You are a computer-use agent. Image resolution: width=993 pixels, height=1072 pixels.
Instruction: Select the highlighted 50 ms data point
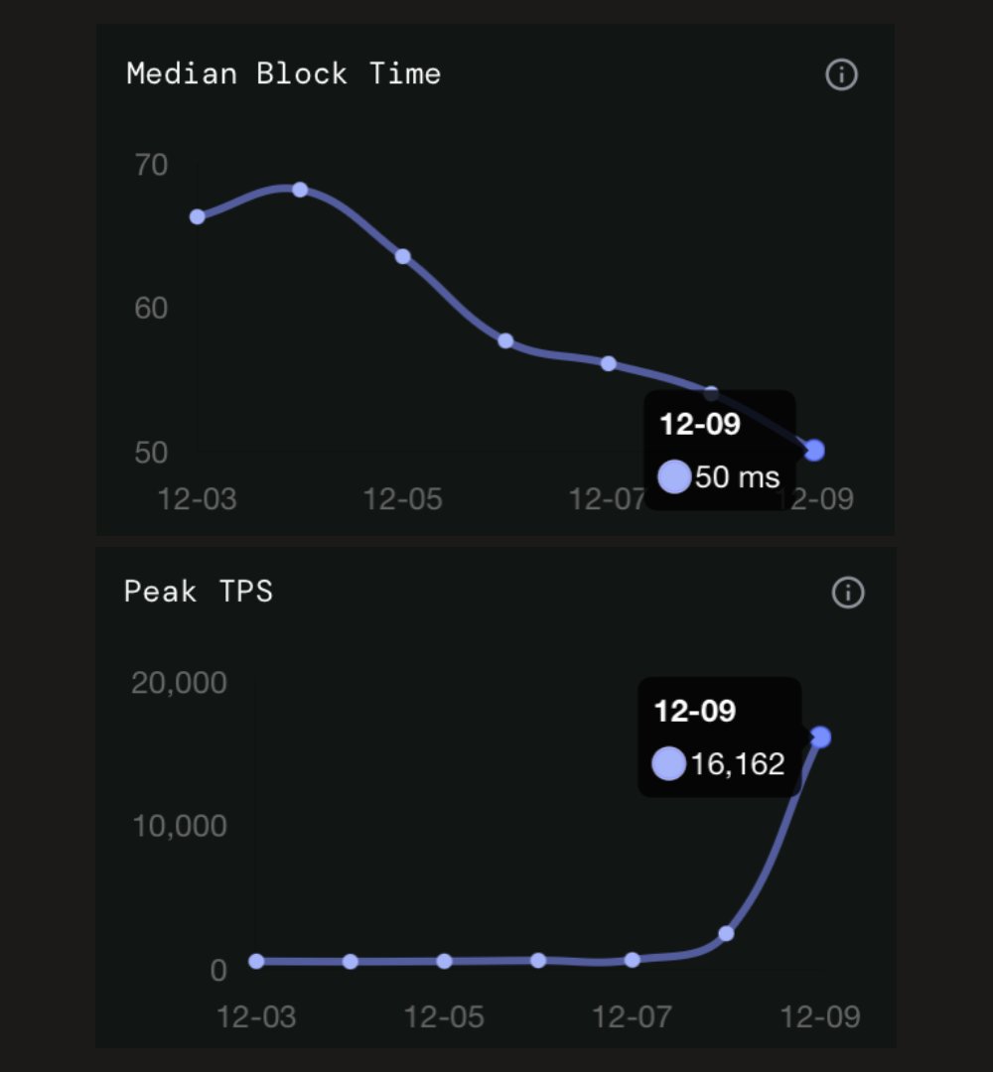[x=815, y=451]
